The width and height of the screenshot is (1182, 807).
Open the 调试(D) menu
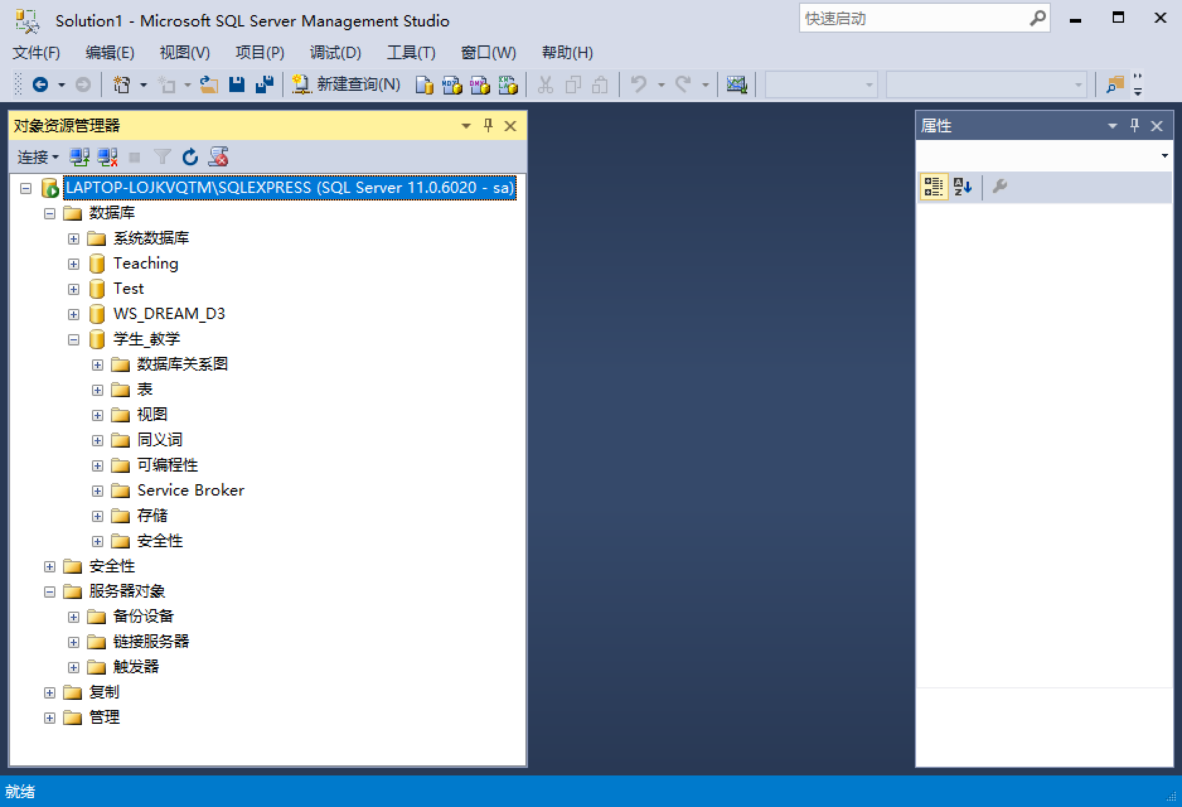335,52
